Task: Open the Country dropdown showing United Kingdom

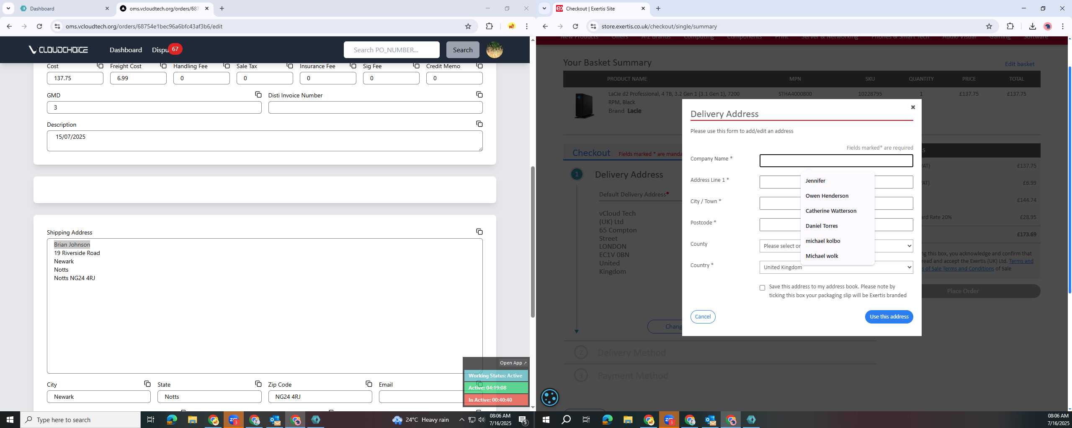Action: tap(836, 267)
